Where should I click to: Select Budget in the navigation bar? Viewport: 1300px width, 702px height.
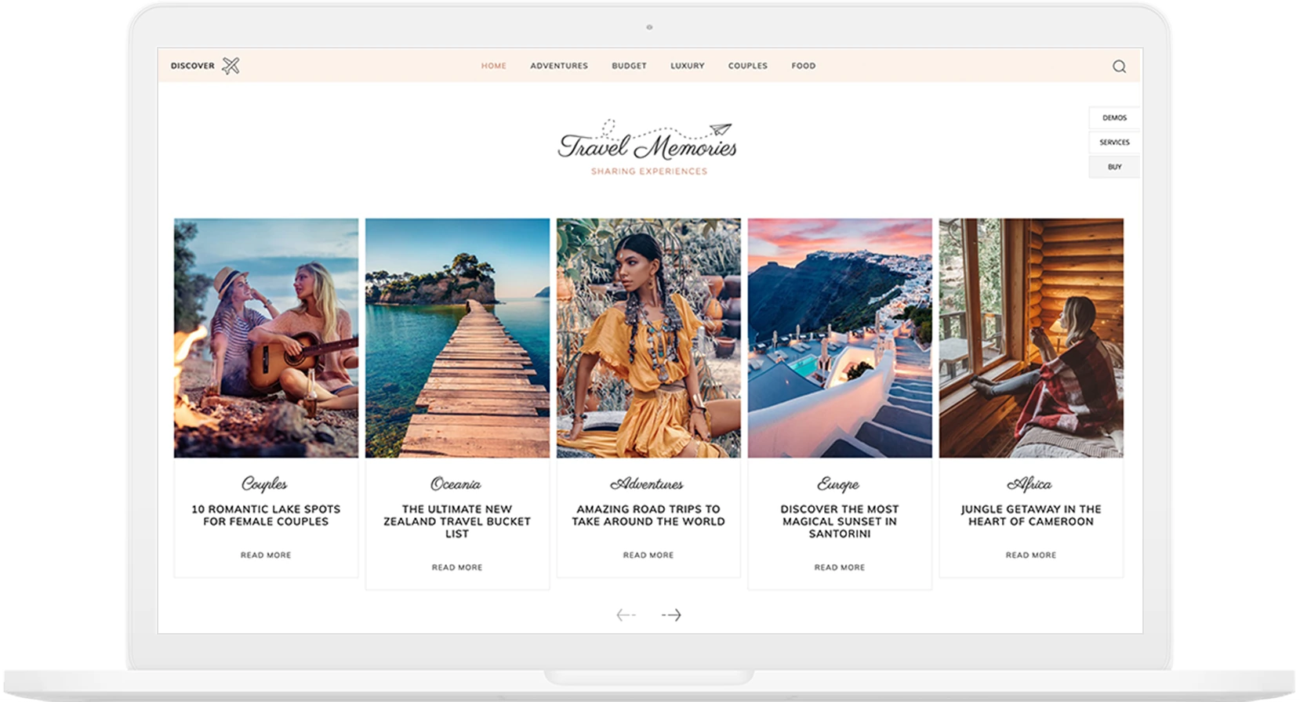pyautogui.click(x=630, y=66)
